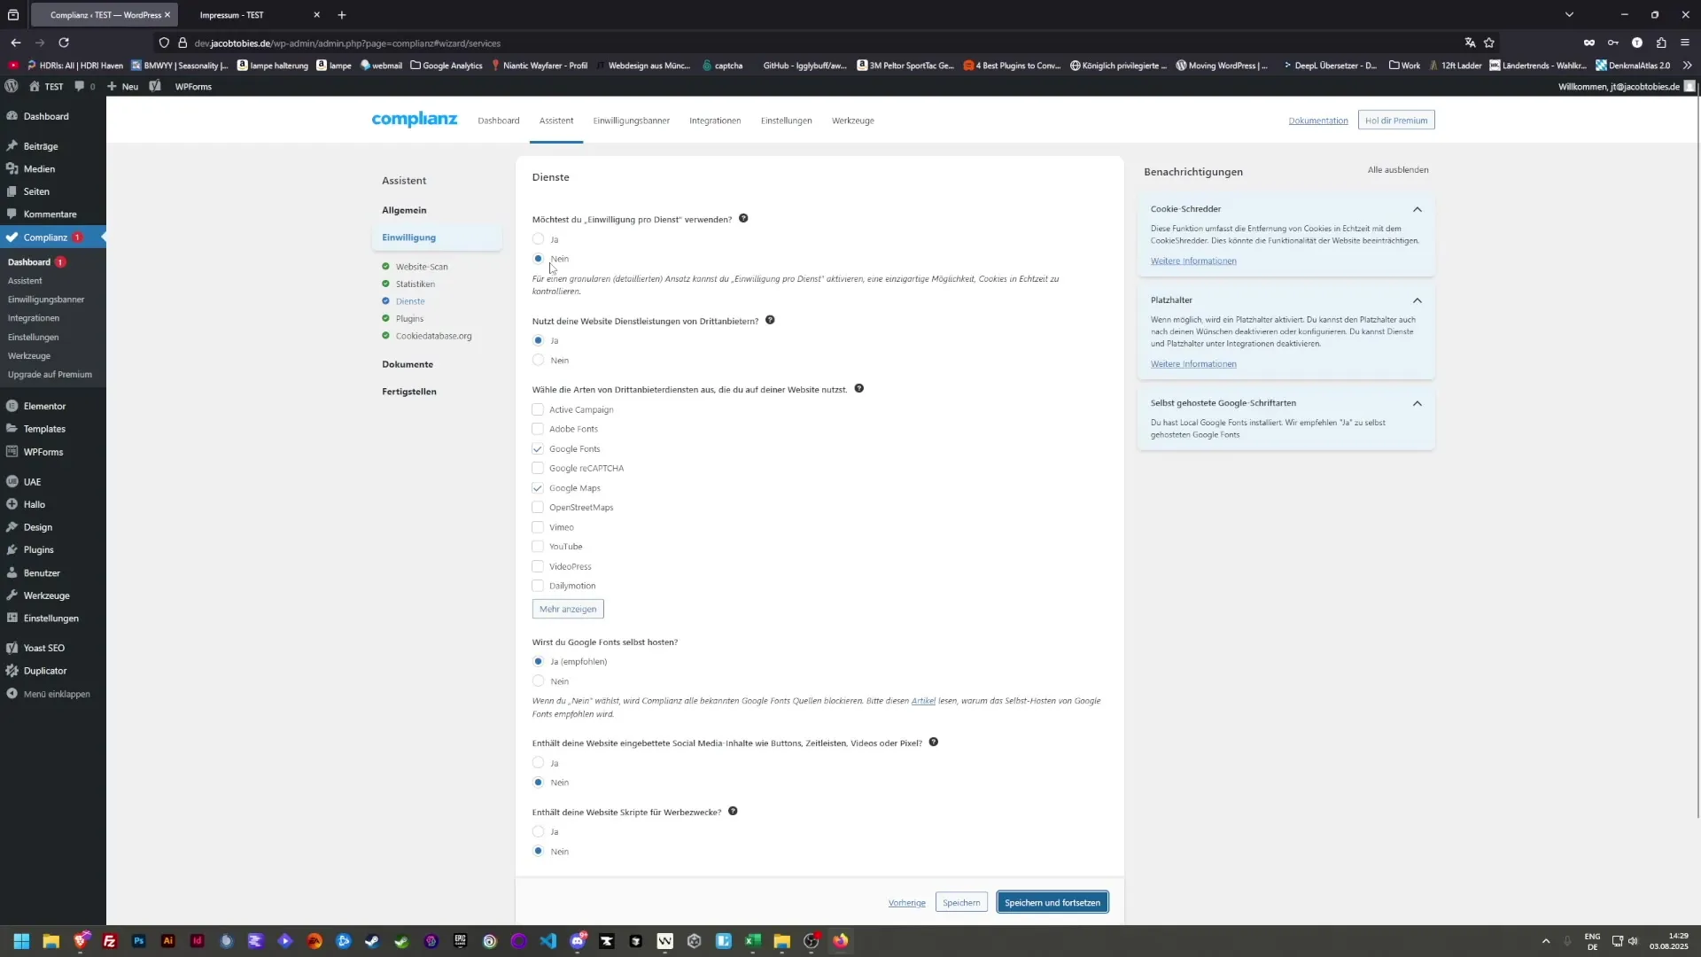This screenshot has width=1701, height=957.
Task: Open Elementor in WordPress sidebar
Action: (44, 406)
